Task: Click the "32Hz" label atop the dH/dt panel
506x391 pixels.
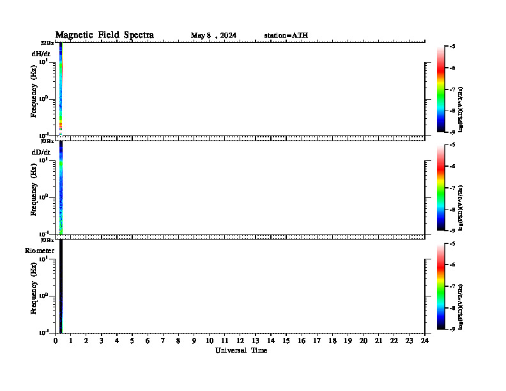Action: (47, 43)
